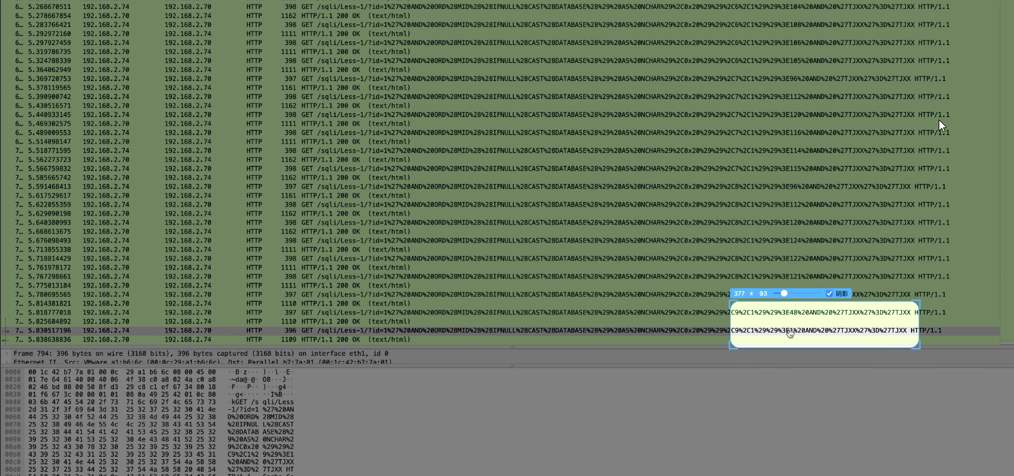This screenshot has width=1014, height=476.
Task: Select packet at time 5.830517196
Action: (500, 331)
